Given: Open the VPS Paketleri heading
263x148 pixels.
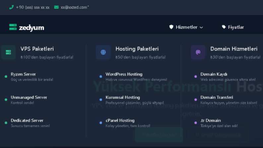Looking at the screenshot, I should coord(37,49).
